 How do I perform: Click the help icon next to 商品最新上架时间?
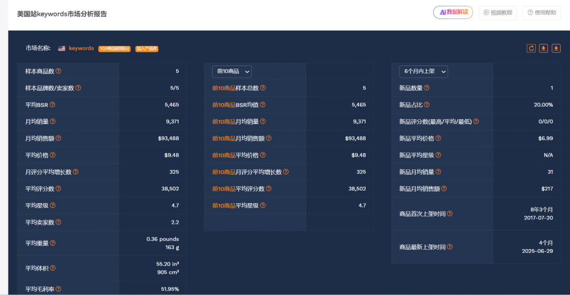pos(450,246)
